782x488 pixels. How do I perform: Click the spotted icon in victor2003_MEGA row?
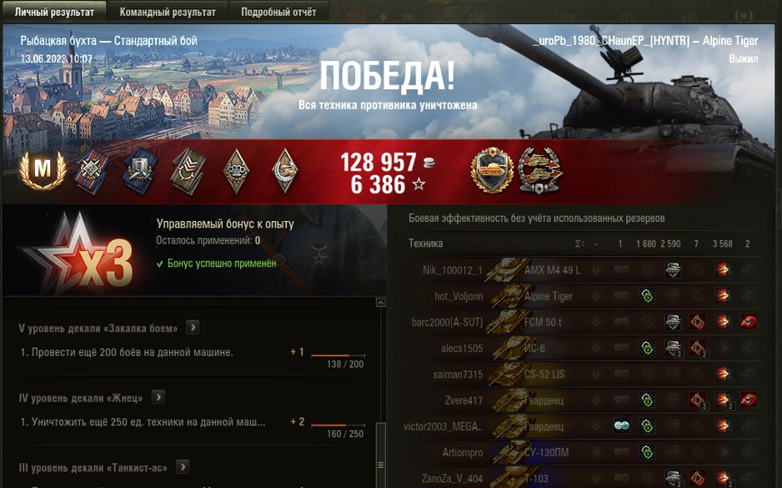(621, 425)
